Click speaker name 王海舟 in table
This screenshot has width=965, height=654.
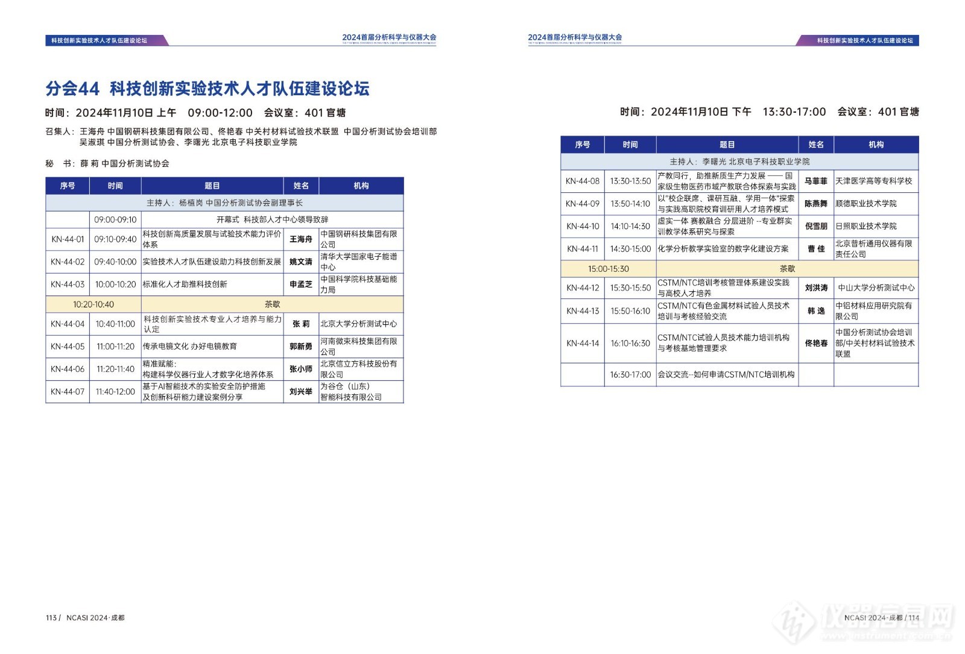click(x=301, y=239)
